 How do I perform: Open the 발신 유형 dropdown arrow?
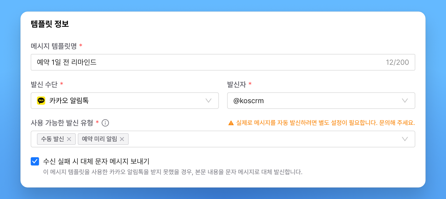pyautogui.click(x=405, y=139)
